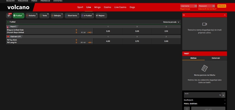This screenshot has width=235, height=110.
Task: Click the Vietnam flag icon
Action: click(8, 37)
